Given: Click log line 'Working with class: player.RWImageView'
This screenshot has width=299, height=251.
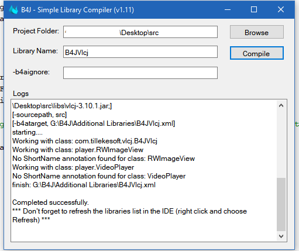Looking at the screenshot, I should tap(78, 150).
